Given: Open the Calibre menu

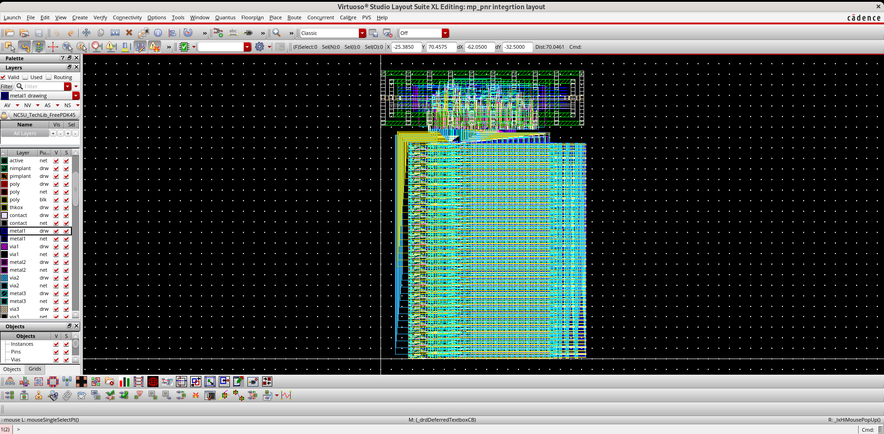Looking at the screenshot, I should (x=348, y=17).
